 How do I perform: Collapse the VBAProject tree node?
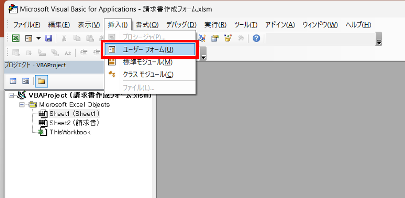tap(12, 95)
